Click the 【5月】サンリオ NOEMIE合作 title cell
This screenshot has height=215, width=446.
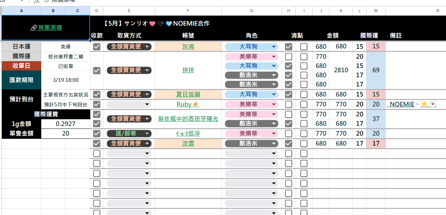click(156, 23)
